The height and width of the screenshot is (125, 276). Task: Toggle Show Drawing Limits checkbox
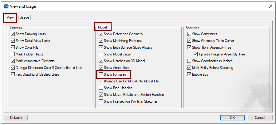(13, 34)
